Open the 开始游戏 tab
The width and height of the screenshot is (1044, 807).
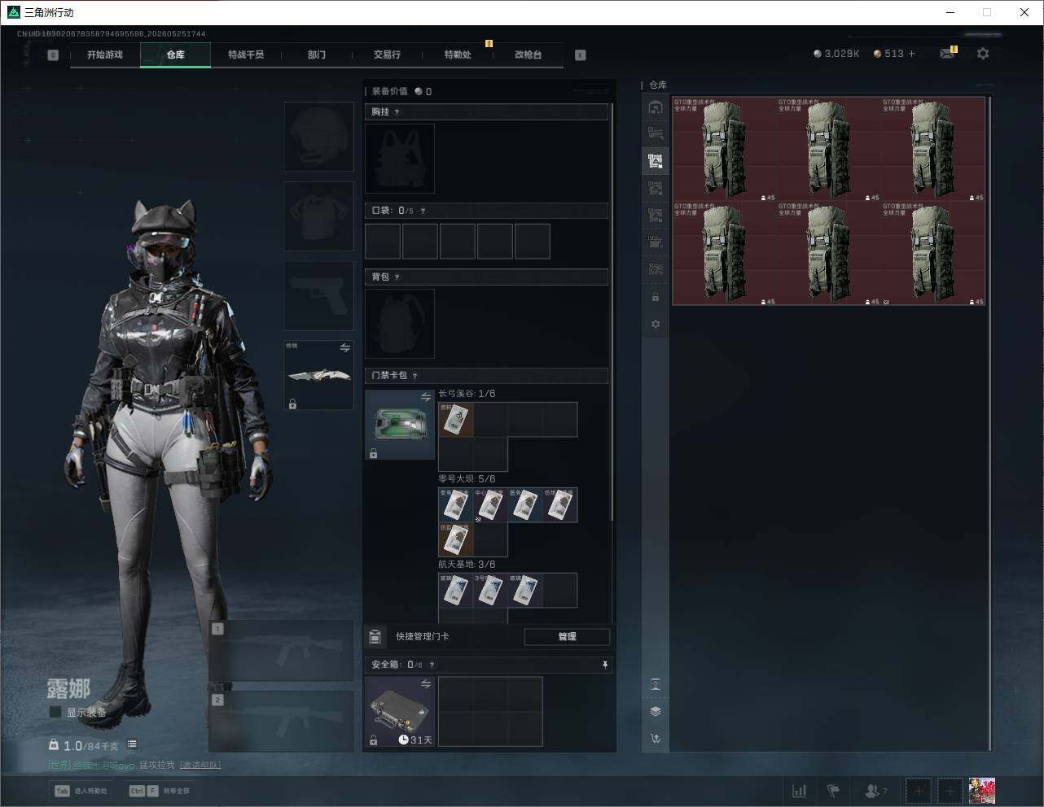(x=105, y=55)
